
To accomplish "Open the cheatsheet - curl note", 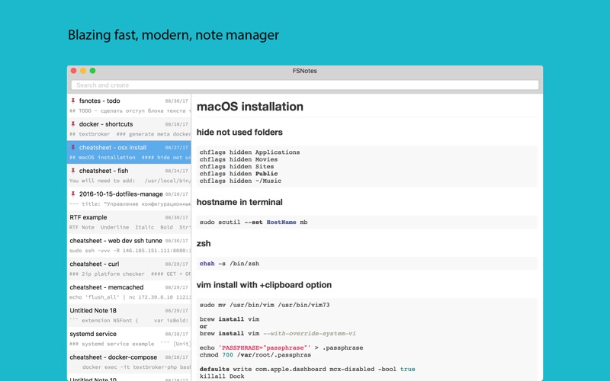I will (x=129, y=269).
